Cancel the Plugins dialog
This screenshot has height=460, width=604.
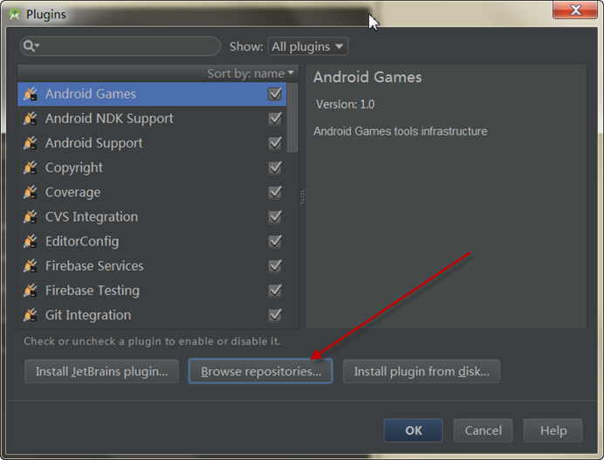[483, 430]
